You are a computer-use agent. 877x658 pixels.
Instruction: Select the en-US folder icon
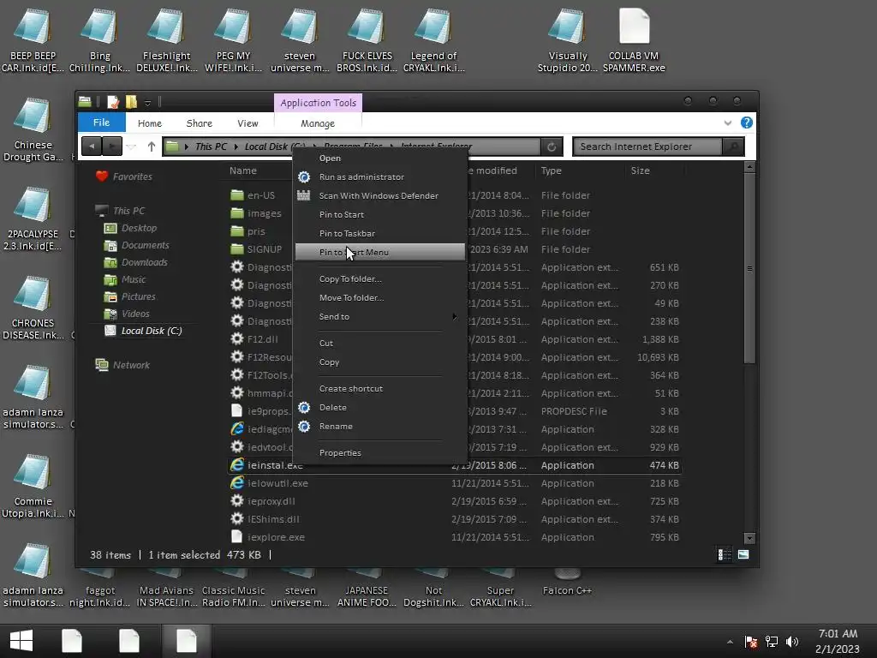point(237,195)
